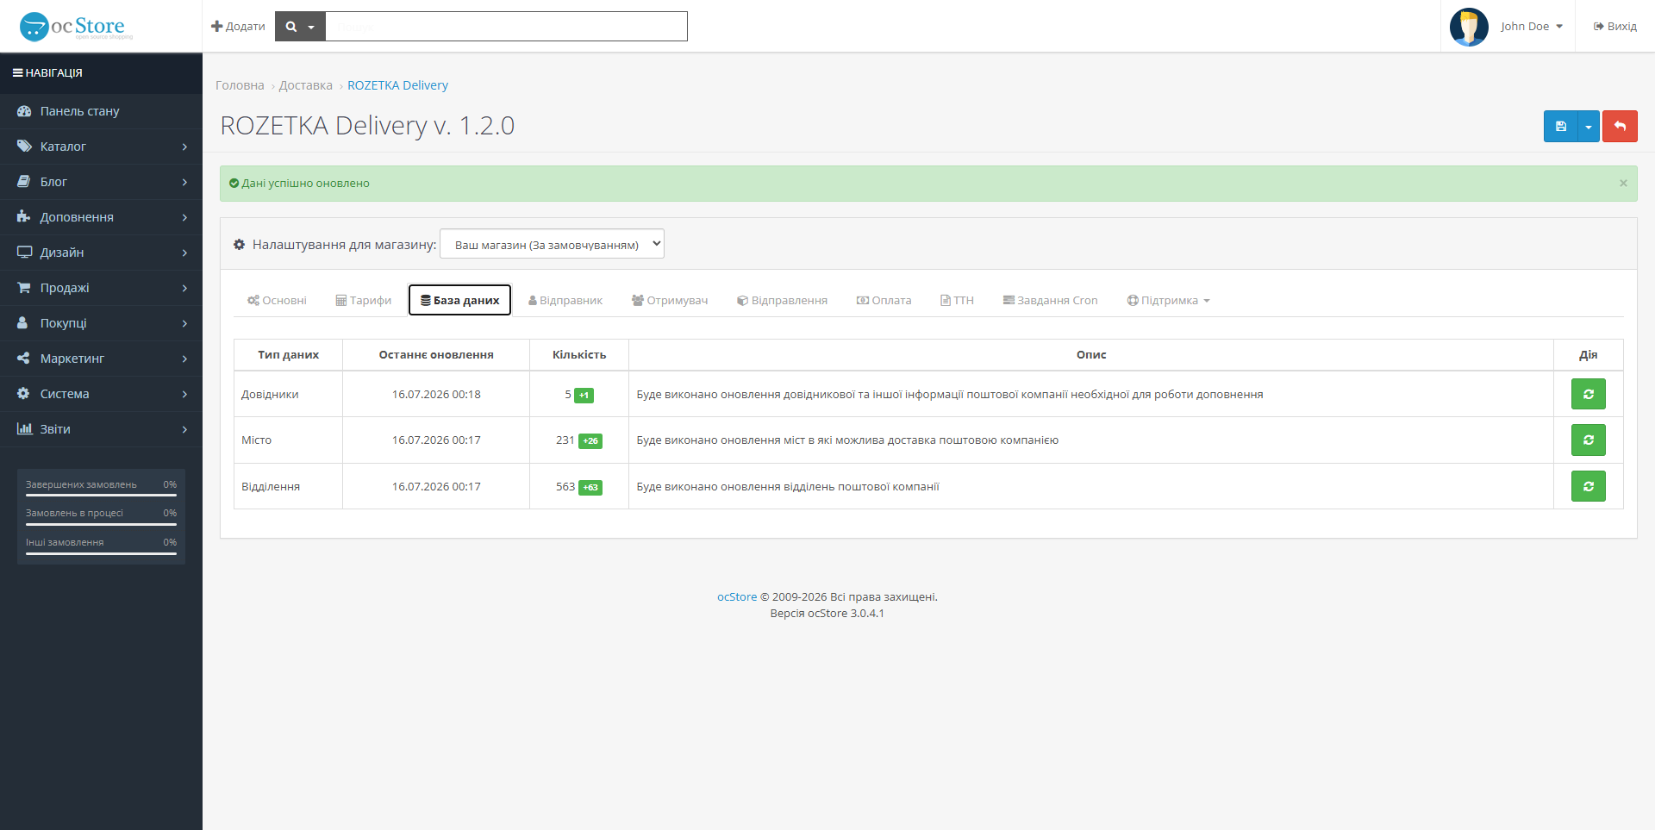Click the Додати button
This screenshot has width=1655, height=830.
point(238,27)
